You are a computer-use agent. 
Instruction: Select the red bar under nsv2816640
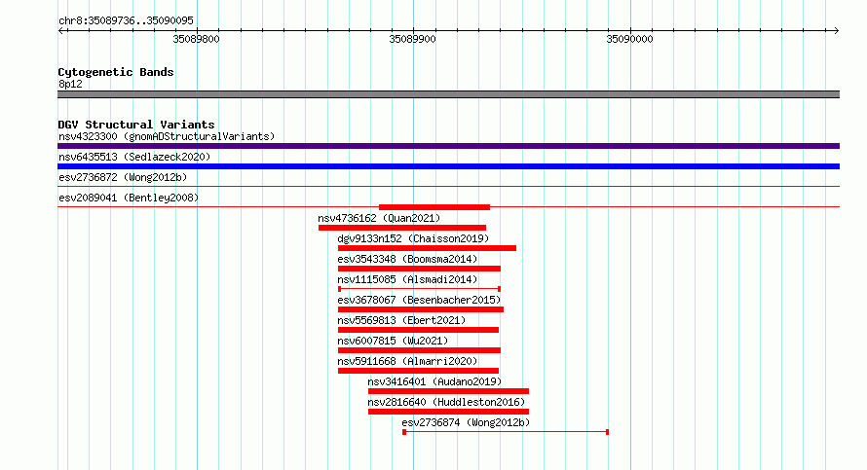click(448, 412)
